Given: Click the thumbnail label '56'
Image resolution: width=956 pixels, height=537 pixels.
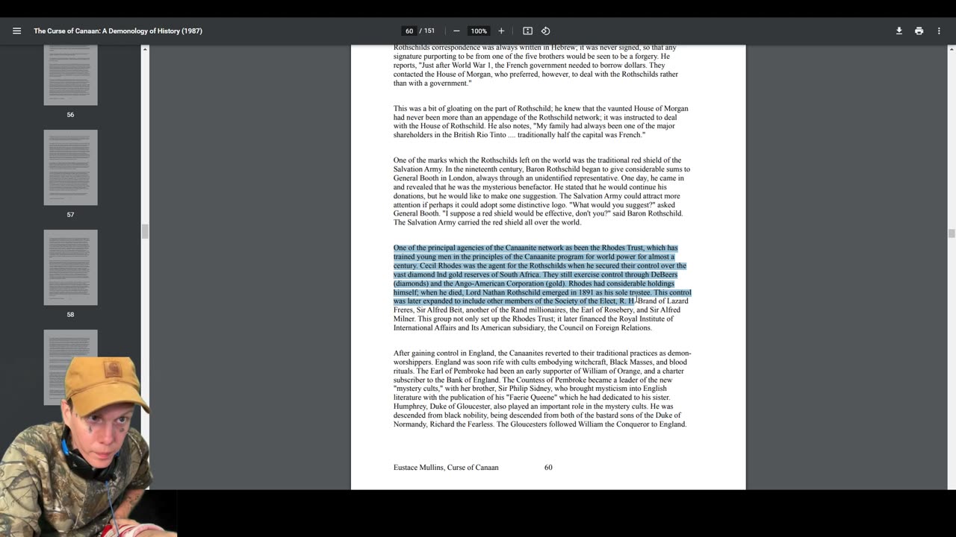Looking at the screenshot, I should pyautogui.click(x=70, y=115).
